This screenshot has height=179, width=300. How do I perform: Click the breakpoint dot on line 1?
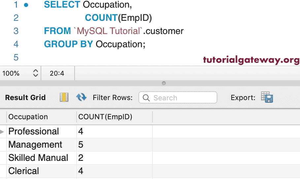pyautogui.click(x=26, y=5)
